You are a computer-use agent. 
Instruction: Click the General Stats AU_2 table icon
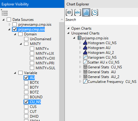click(x=85, y=77)
